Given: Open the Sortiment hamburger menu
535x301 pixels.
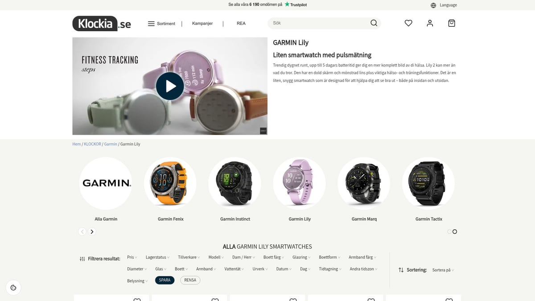Looking at the screenshot, I should pos(161,24).
